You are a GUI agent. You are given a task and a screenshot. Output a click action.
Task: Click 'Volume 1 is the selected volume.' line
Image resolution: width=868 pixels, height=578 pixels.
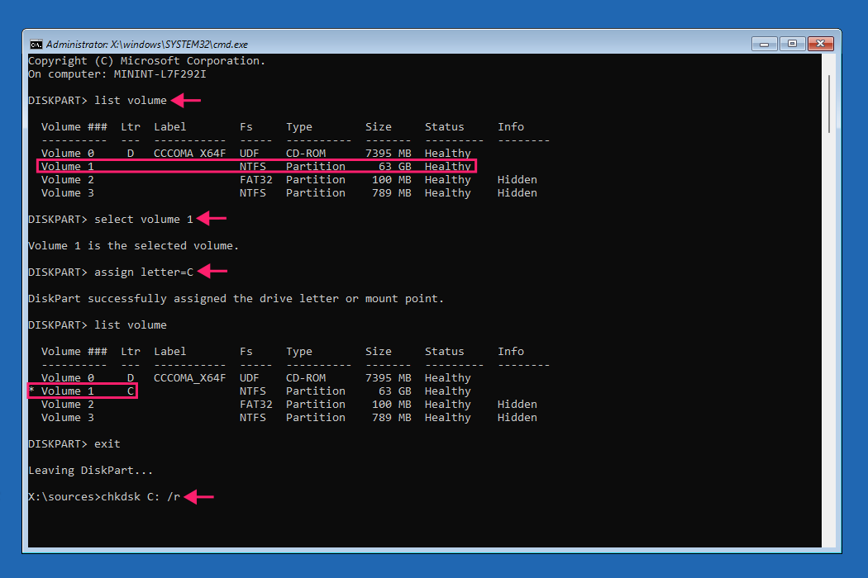point(133,245)
